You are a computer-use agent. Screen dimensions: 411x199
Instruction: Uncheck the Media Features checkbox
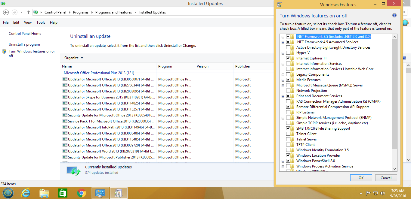tap(288, 80)
